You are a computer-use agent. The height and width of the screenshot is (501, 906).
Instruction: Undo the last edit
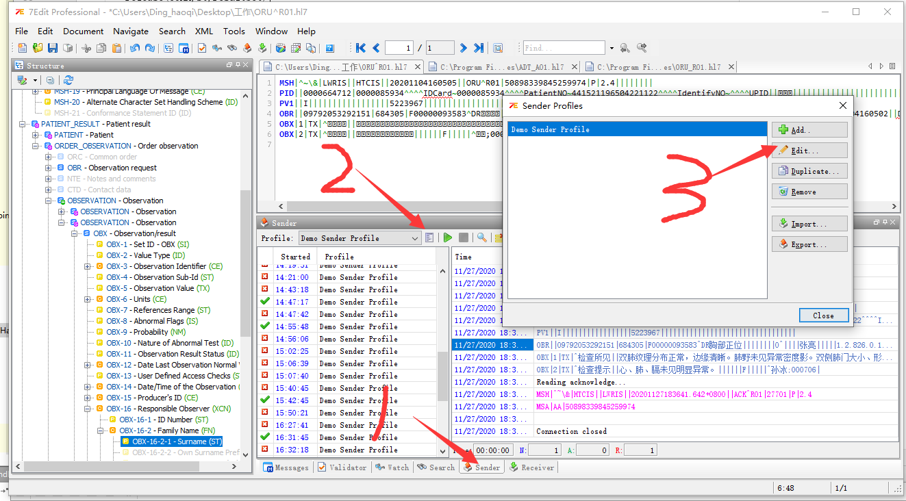(x=135, y=47)
